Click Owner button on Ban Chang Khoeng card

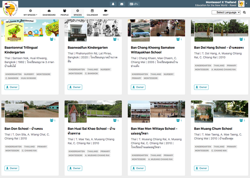pyautogui.click(x=138, y=87)
